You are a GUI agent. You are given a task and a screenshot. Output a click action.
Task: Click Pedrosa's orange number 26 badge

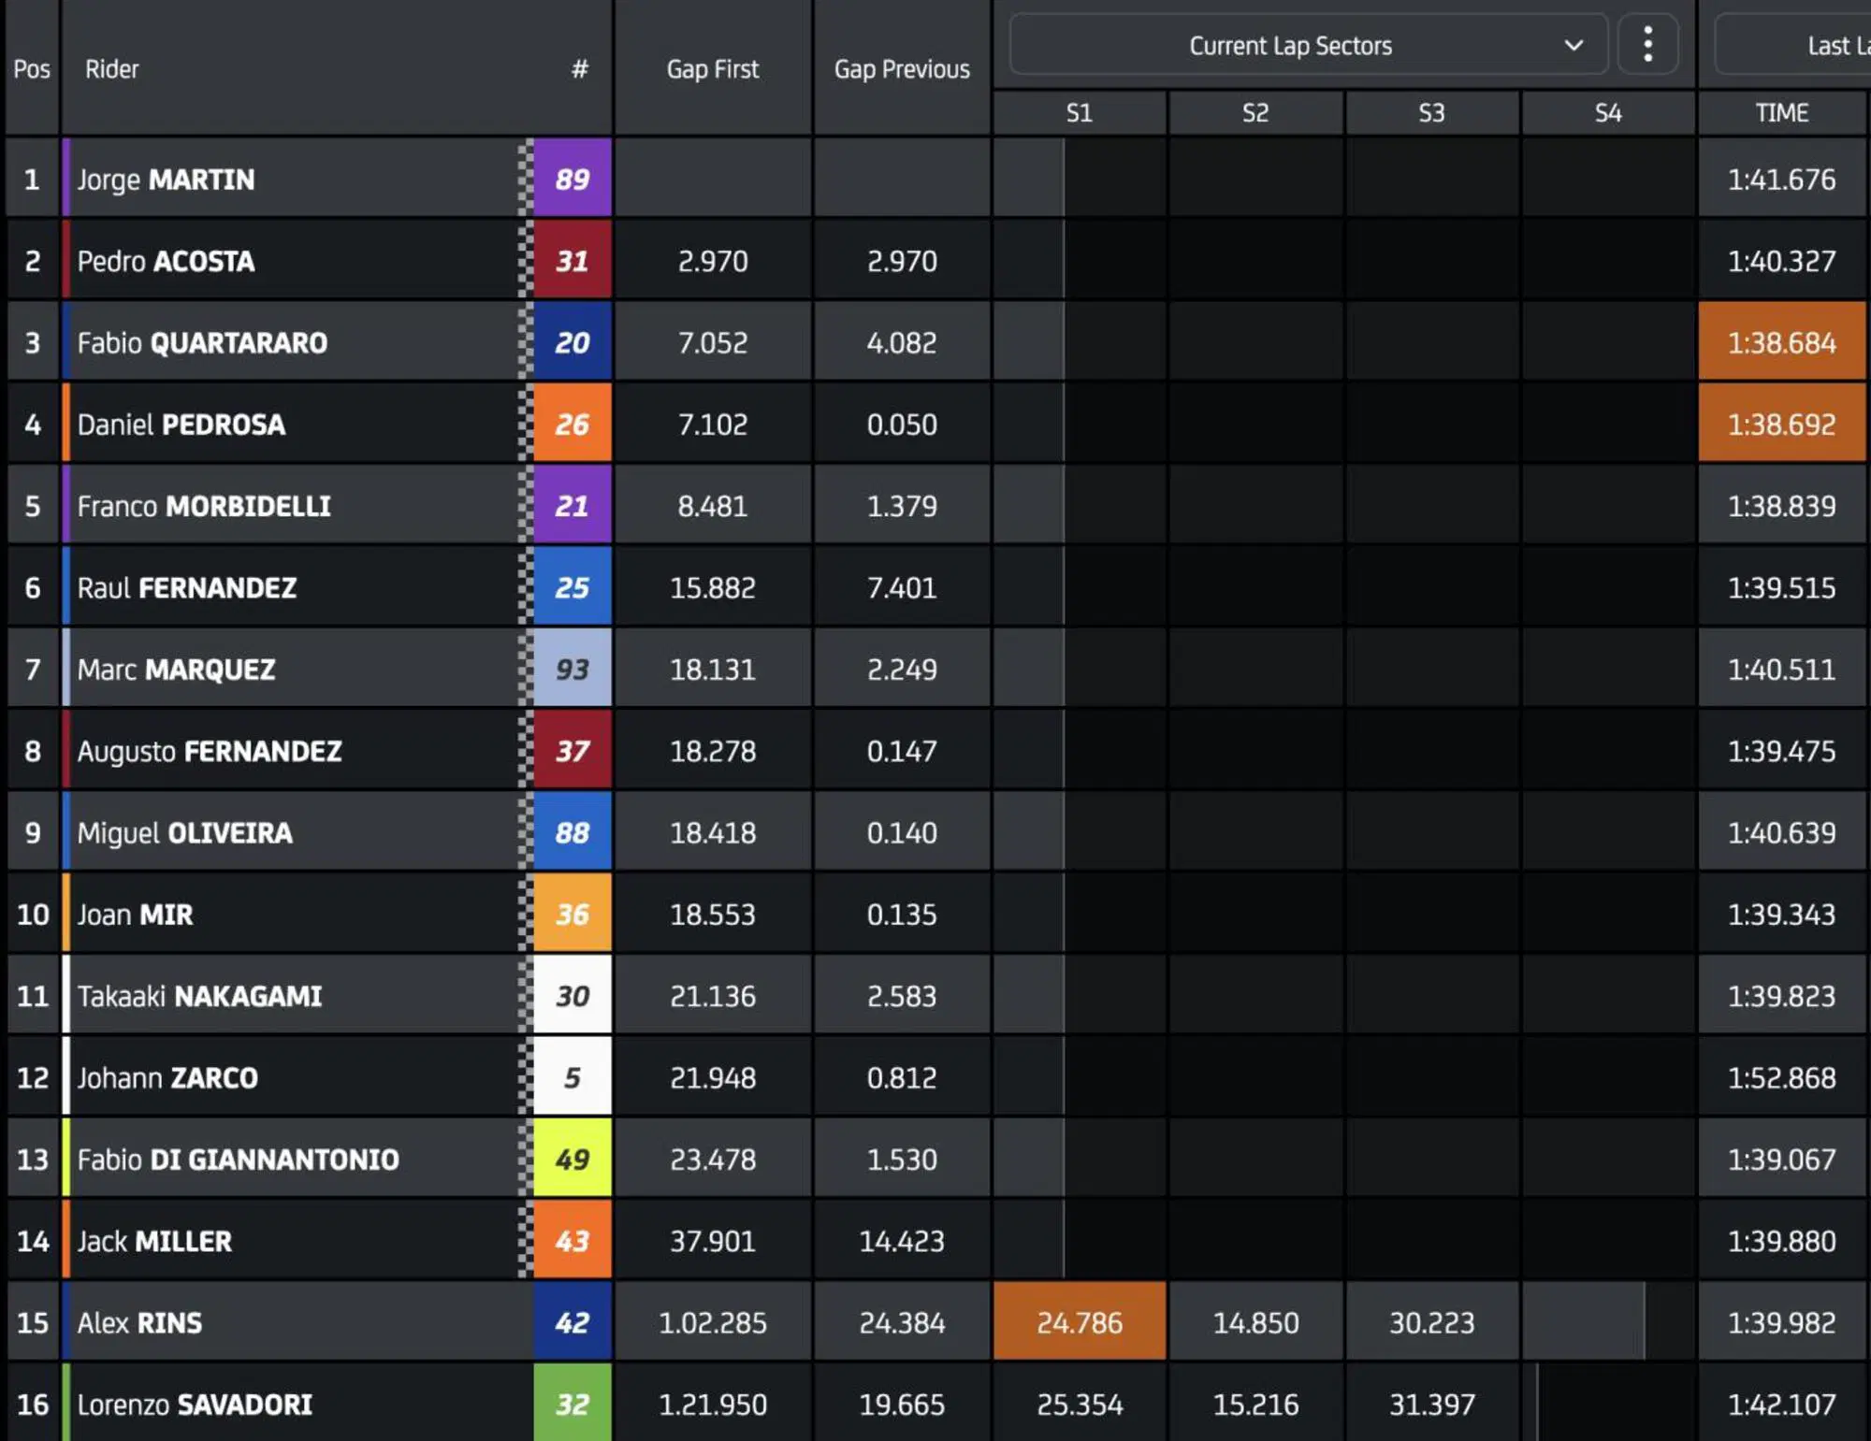click(572, 425)
